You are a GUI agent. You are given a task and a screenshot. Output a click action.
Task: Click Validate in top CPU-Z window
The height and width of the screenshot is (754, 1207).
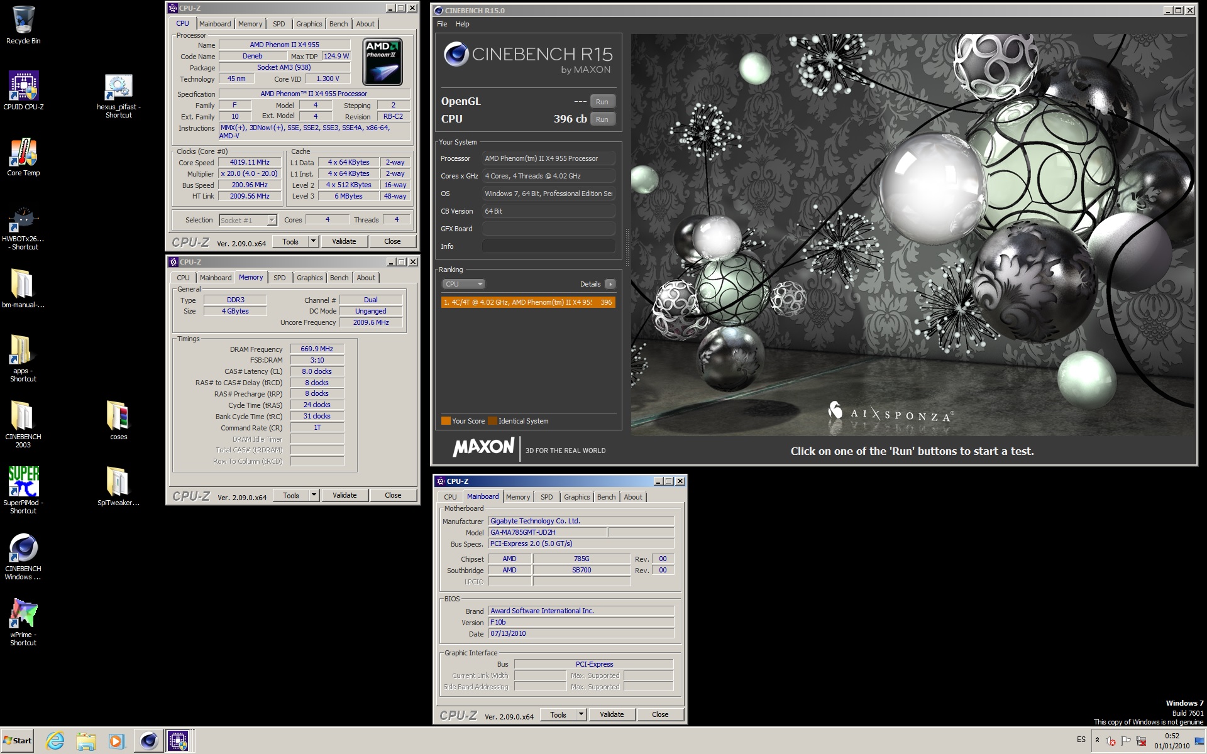(x=344, y=241)
